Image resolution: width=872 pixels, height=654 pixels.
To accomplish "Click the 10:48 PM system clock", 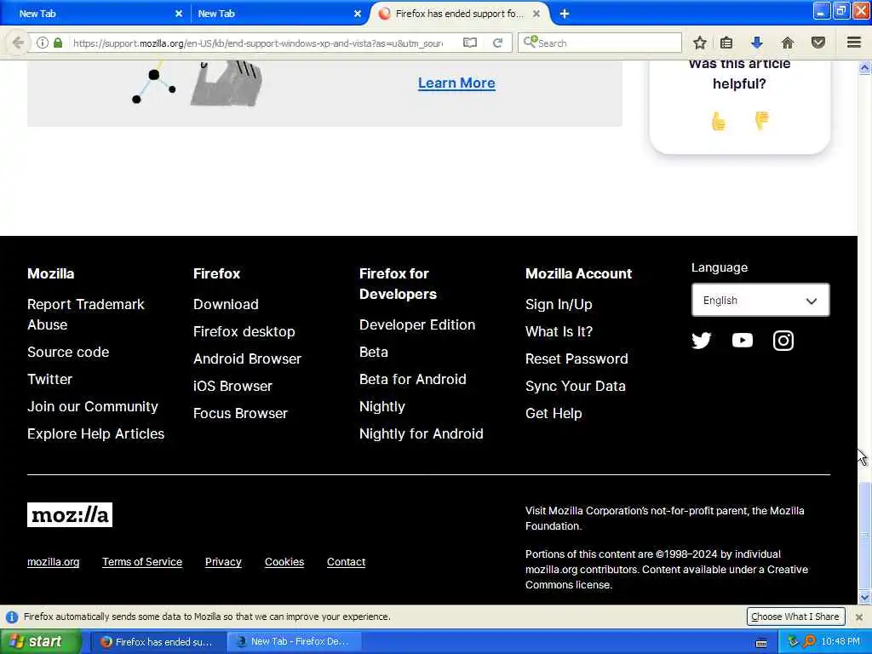I will coord(840,642).
